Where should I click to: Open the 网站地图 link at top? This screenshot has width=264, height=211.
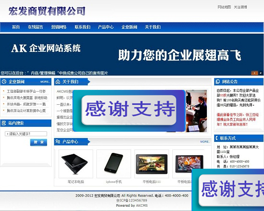(x=224, y=7)
